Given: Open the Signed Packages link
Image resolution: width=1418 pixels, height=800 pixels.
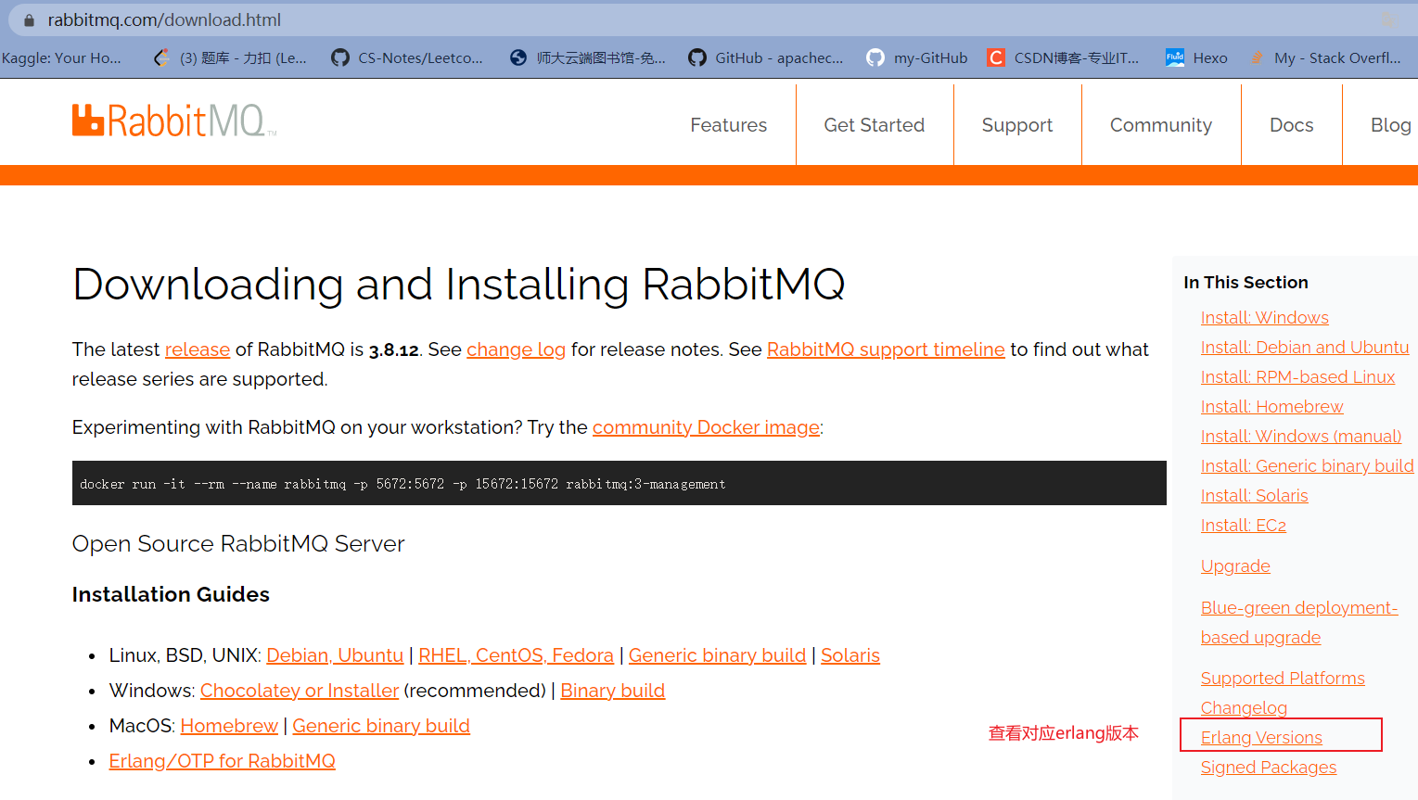Looking at the screenshot, I should pyautogui.click(x=1268, y=768).
